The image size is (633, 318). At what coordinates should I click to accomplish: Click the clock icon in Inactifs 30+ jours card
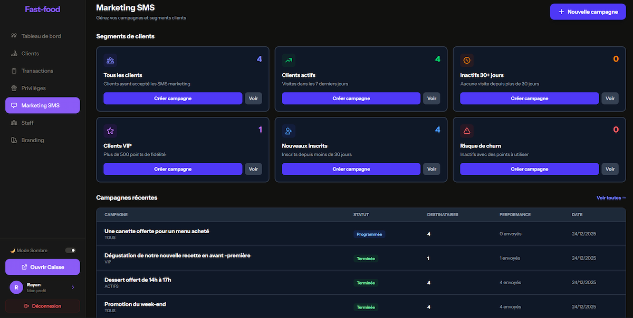tap(466, 60)
